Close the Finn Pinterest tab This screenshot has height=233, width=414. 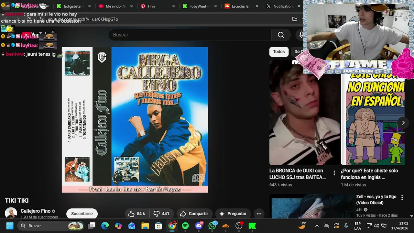tap(173, 6)
